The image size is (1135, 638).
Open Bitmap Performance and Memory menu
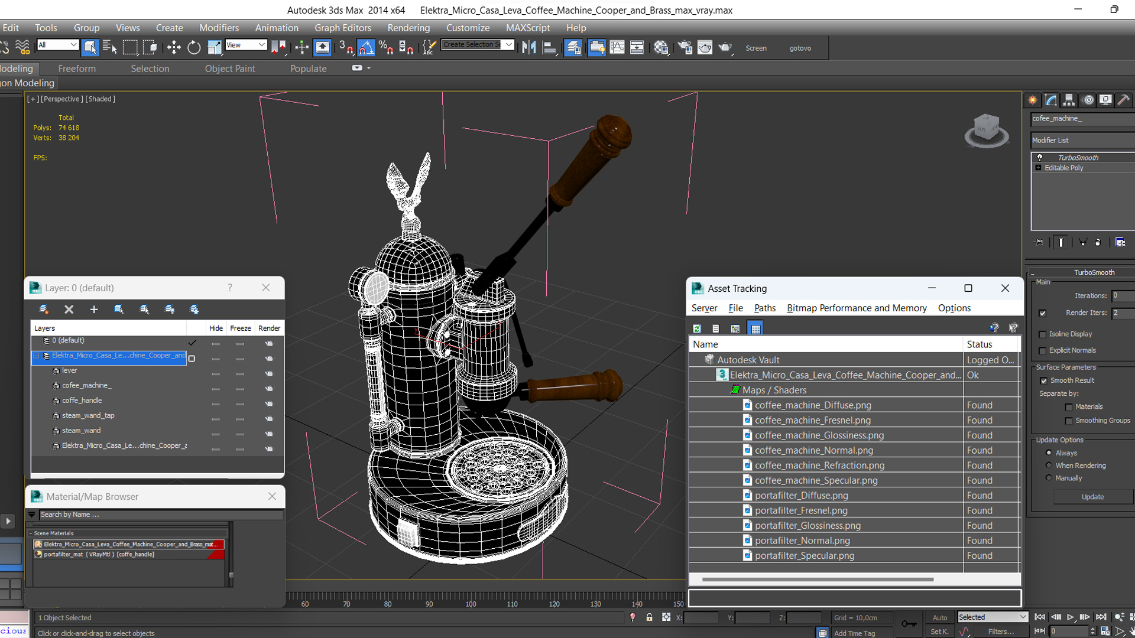coord(857,308)
